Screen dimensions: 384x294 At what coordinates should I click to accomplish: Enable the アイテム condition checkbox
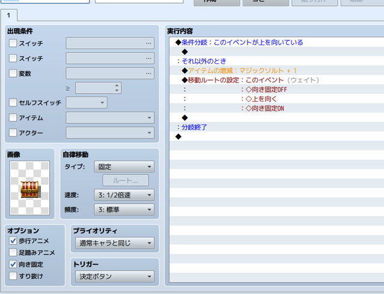coord(13,118)
